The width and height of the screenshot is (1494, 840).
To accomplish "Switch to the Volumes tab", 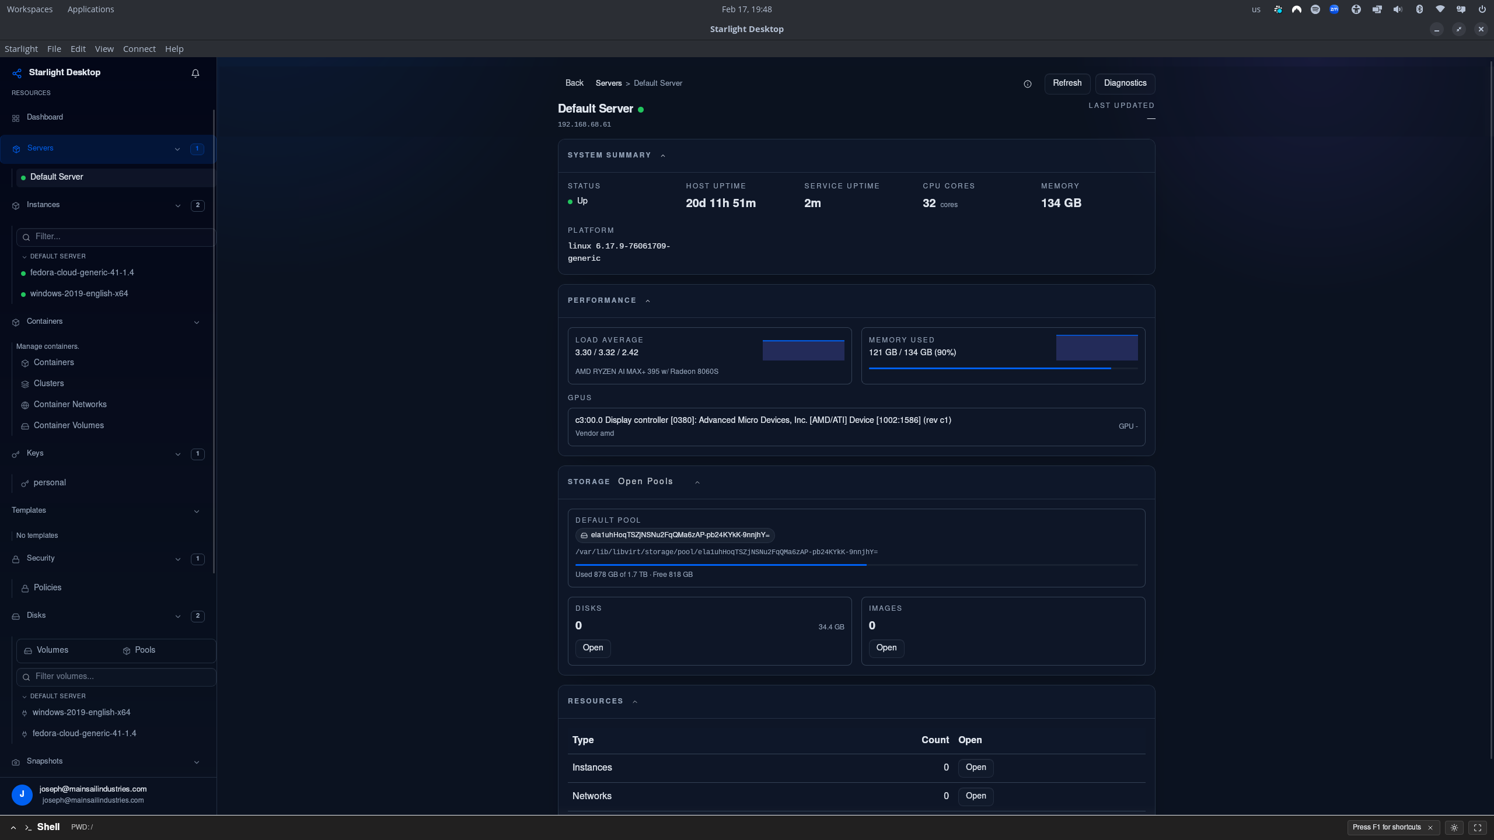I will tap(47, 650).
